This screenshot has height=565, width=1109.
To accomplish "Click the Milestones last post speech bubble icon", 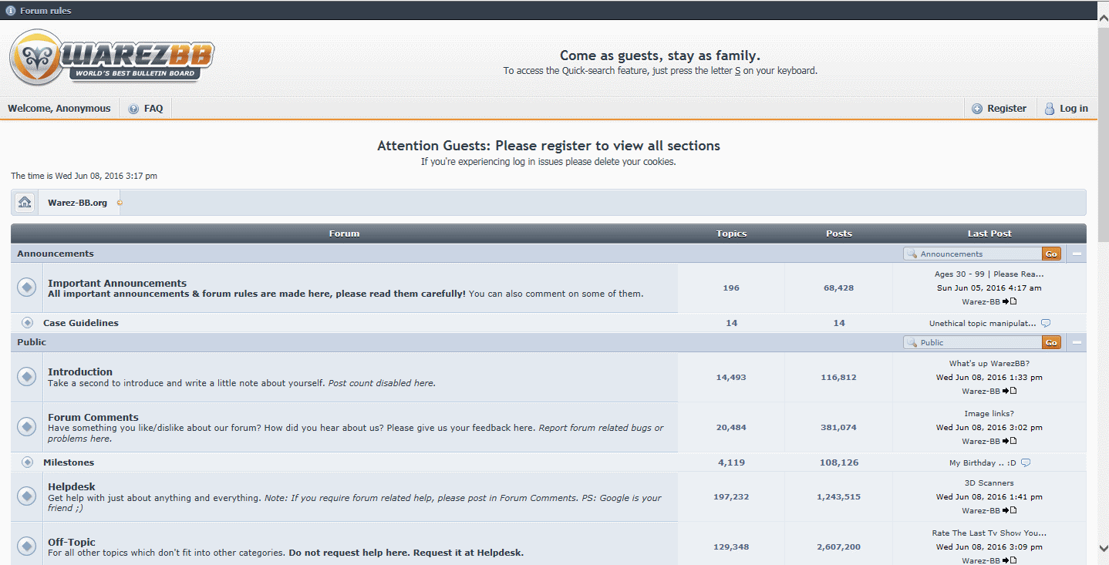I will tap(1025, 463).
